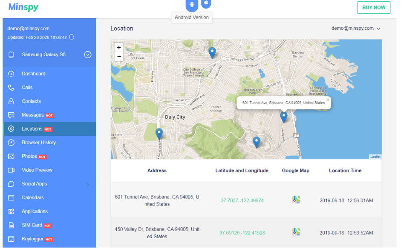Click the 450 Valley Dr address cell
The image size is (401, 248).
(157, 233)
